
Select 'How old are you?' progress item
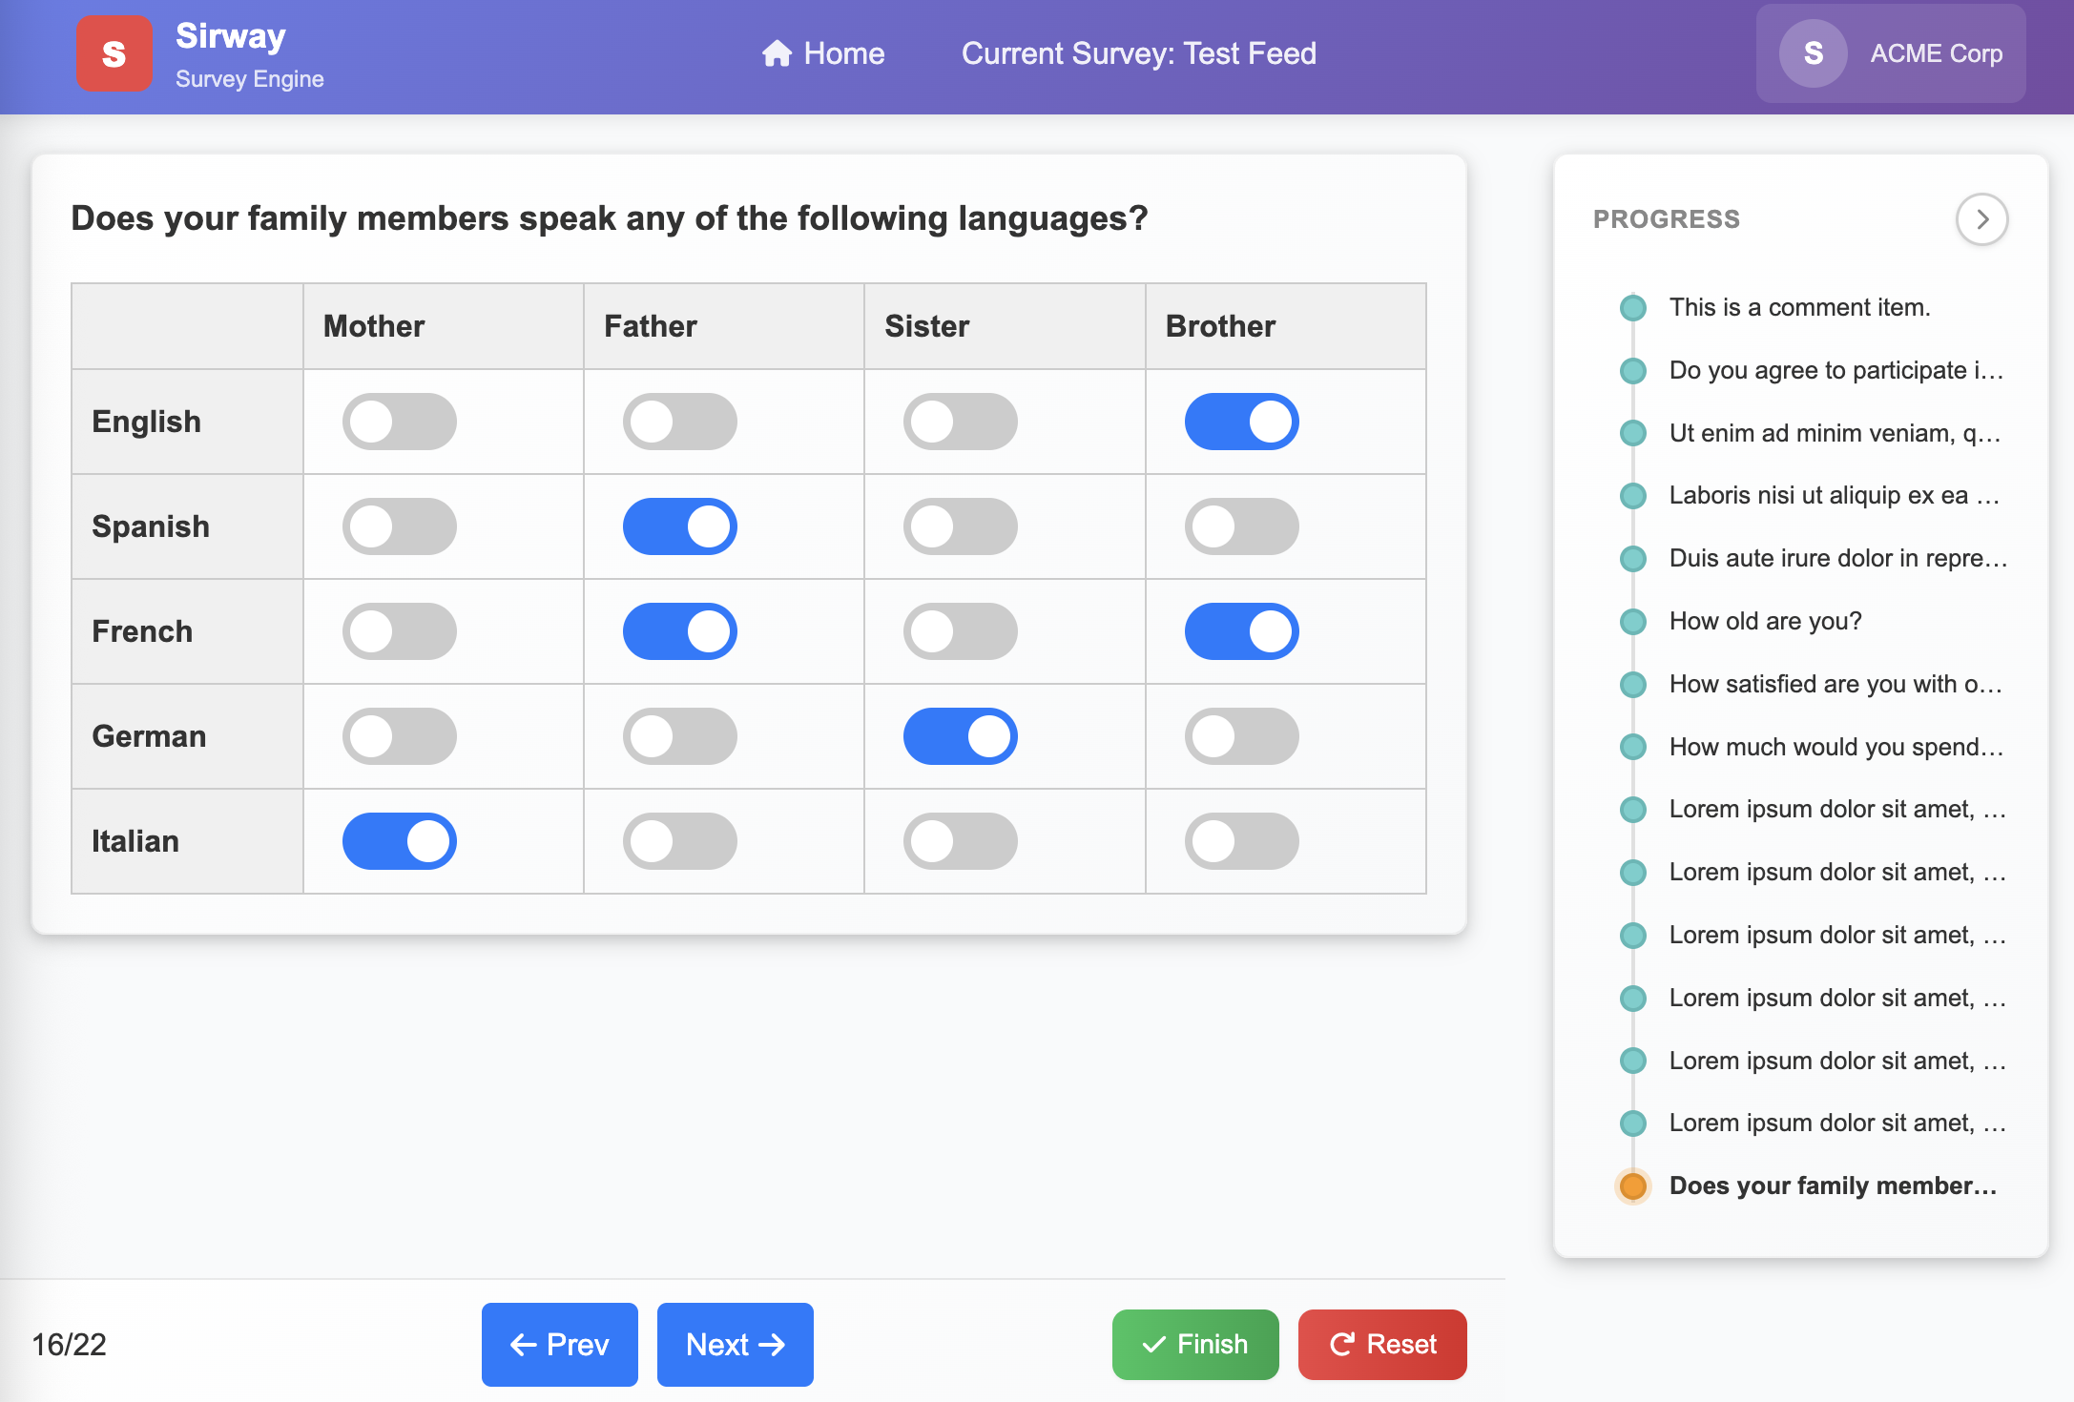coord(1763,620)
